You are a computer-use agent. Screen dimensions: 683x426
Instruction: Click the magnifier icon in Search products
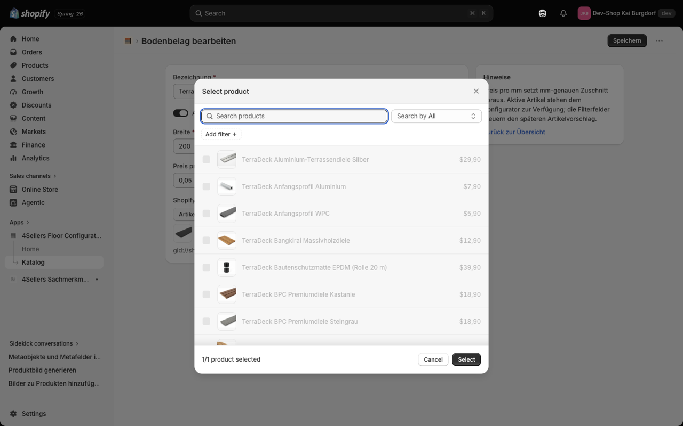click(x=210, y=116)
